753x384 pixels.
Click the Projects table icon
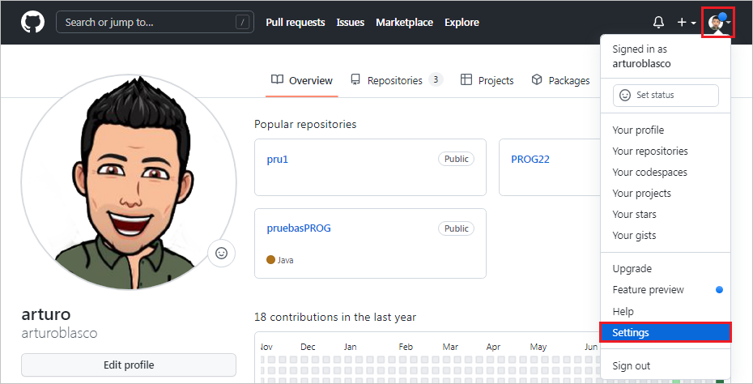click(466, 79)
